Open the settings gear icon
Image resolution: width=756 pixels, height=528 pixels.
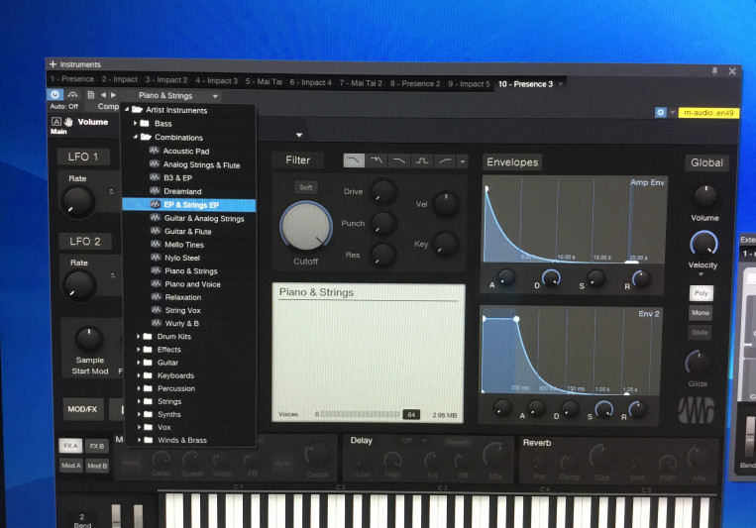(x=660, y=112)
